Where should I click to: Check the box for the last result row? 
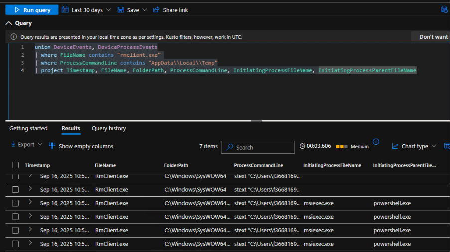pyautogui.click(x=15, y=244)
